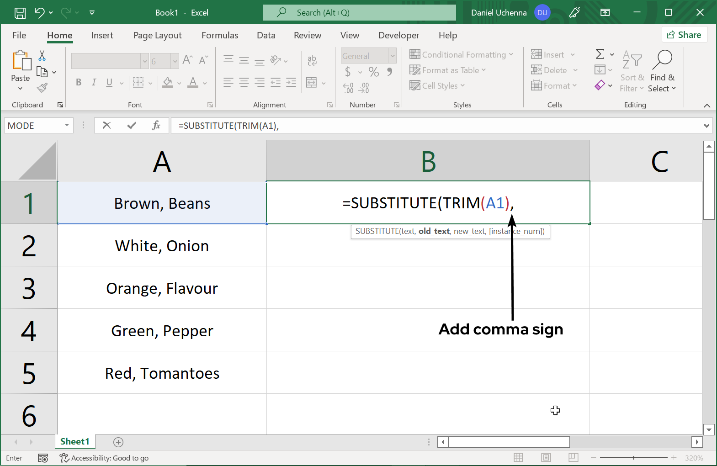
Task: Collapse the ribbon with chevron
Action: point(706,106)
